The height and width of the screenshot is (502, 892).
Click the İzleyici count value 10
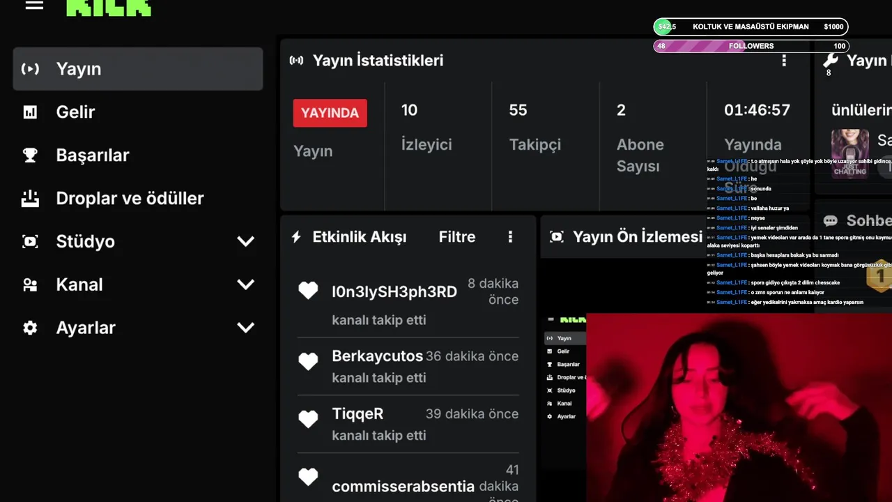pyautogui.click(x=409, y=110)
